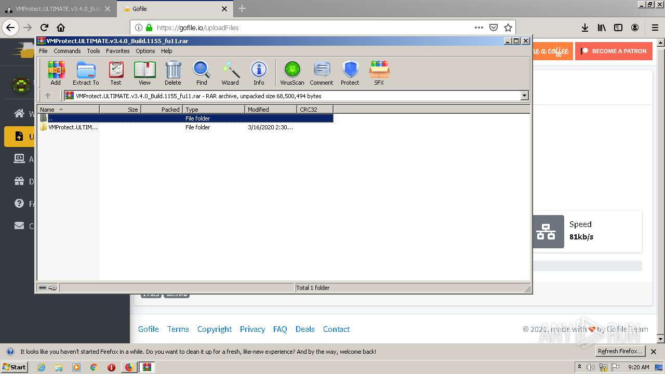Image resolution: width=665 pixels, height=374 pixels.
Task: Go up one level in WinRAR
Action: click(48, 96)
